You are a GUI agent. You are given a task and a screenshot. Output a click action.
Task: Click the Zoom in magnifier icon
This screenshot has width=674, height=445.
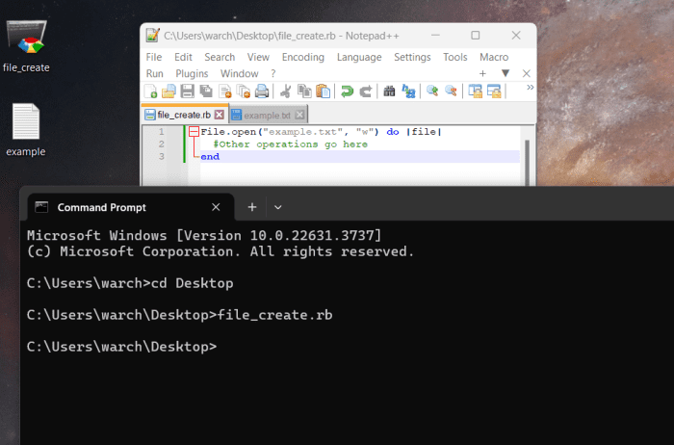tap(432, 92)
